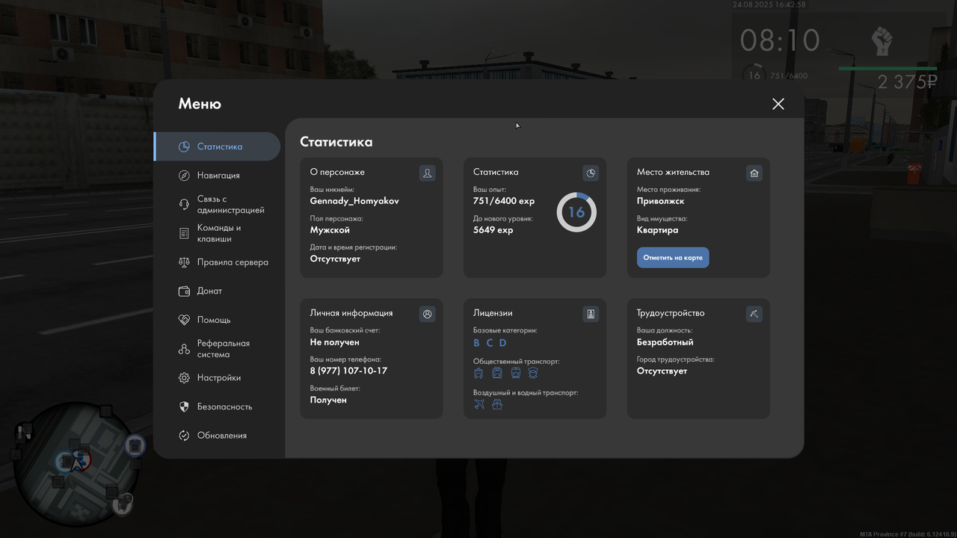Viewport: 957px width, 538px height.
Task: Click the nickname Gennady_Homyakov
Action: [x=354, y=201]
